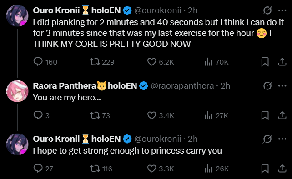Open Ouro Kronii's avatar on the first tweet
This screenshot has height=179, width=292.
17,16
